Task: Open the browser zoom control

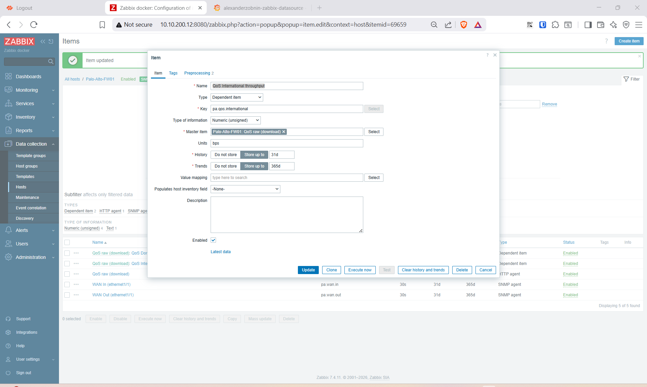Action: click(x=434, y=25)
